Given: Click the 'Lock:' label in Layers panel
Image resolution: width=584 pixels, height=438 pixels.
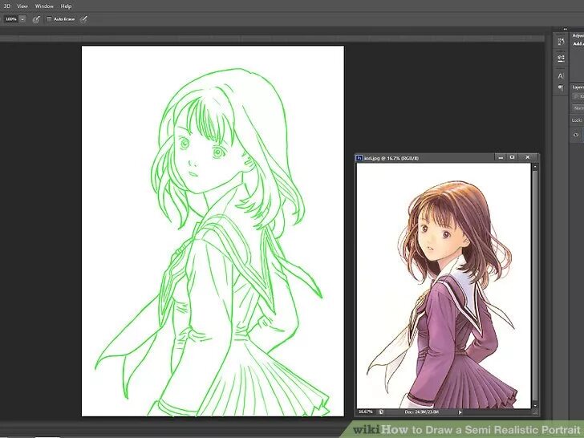Looking at the screenshot, I should click(x=577, y=120).
